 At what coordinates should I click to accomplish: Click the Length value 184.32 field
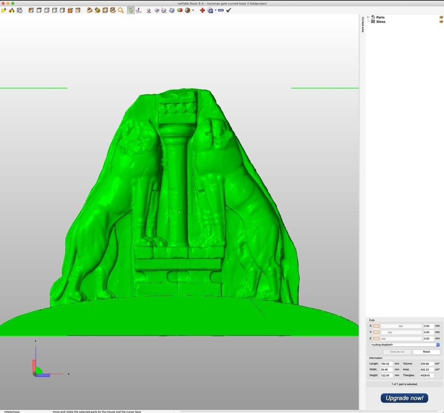[x=386, y=364]
